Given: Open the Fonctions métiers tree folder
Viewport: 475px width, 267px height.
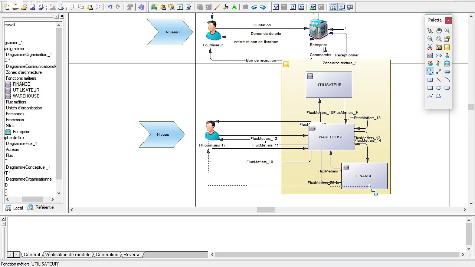Looking at the screenshot, I should tap(21, 78).
